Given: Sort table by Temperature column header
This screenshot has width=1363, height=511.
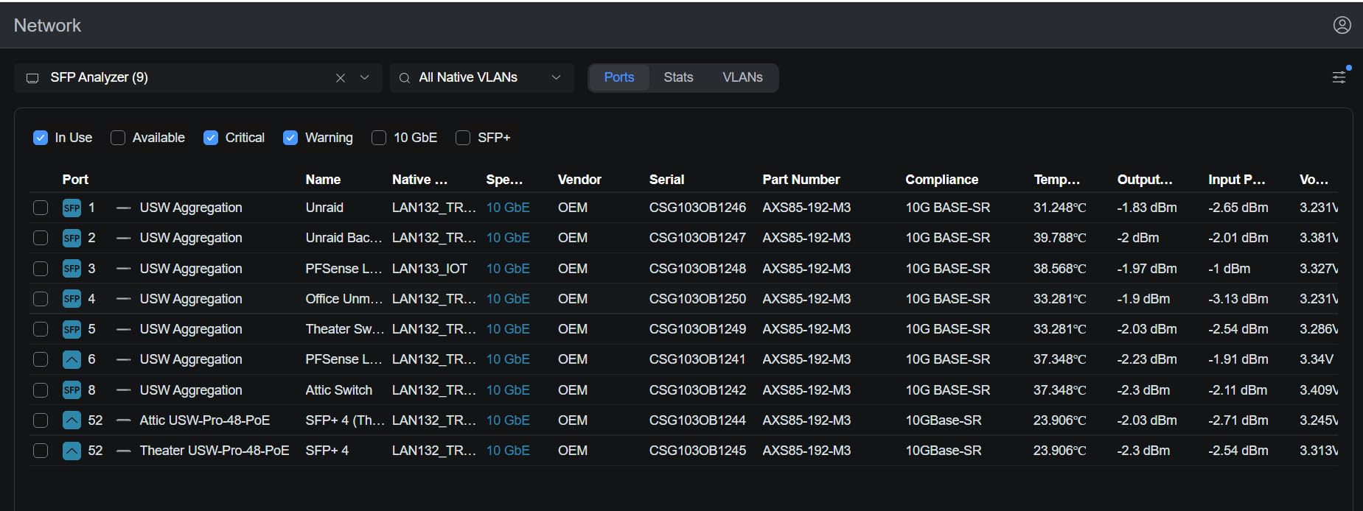Looking at the screenshot, I should 1056,180.
